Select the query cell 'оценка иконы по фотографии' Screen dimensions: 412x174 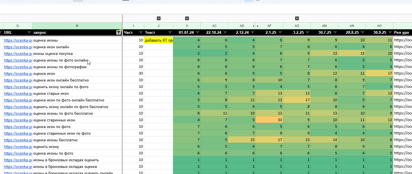pos(77,67)
